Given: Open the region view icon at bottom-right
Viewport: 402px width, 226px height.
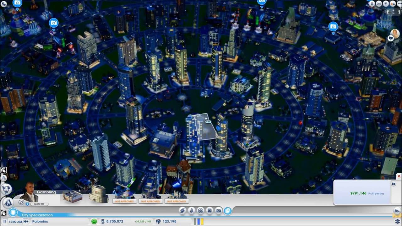Looking at the screenshot, I should tap(397, 211).
